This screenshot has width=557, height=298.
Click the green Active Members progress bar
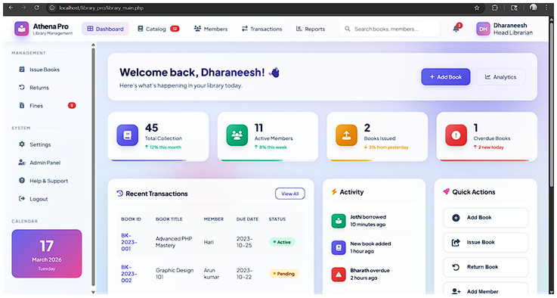pyautogui.click(x=252, y=160)
